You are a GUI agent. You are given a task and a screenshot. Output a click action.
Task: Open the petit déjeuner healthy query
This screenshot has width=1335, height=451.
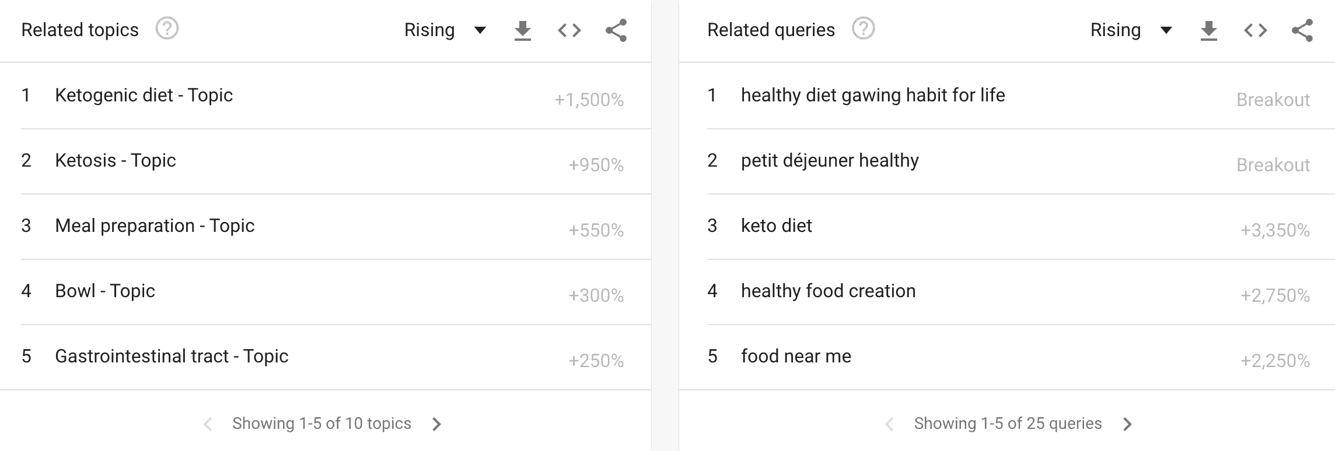click(829, 160)
